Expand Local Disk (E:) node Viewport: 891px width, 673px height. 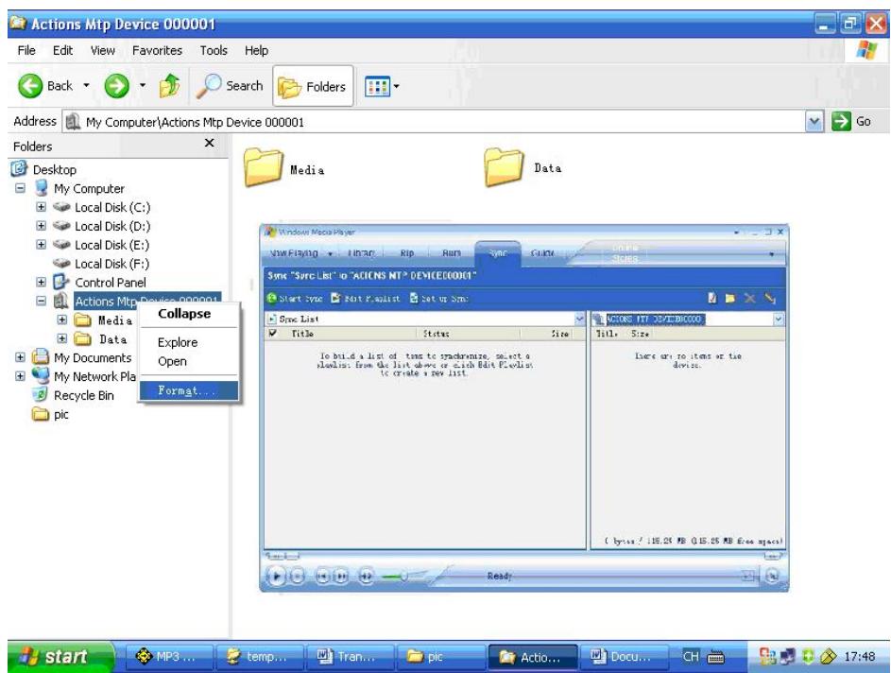pyautogui.click(x=41, y=245)
